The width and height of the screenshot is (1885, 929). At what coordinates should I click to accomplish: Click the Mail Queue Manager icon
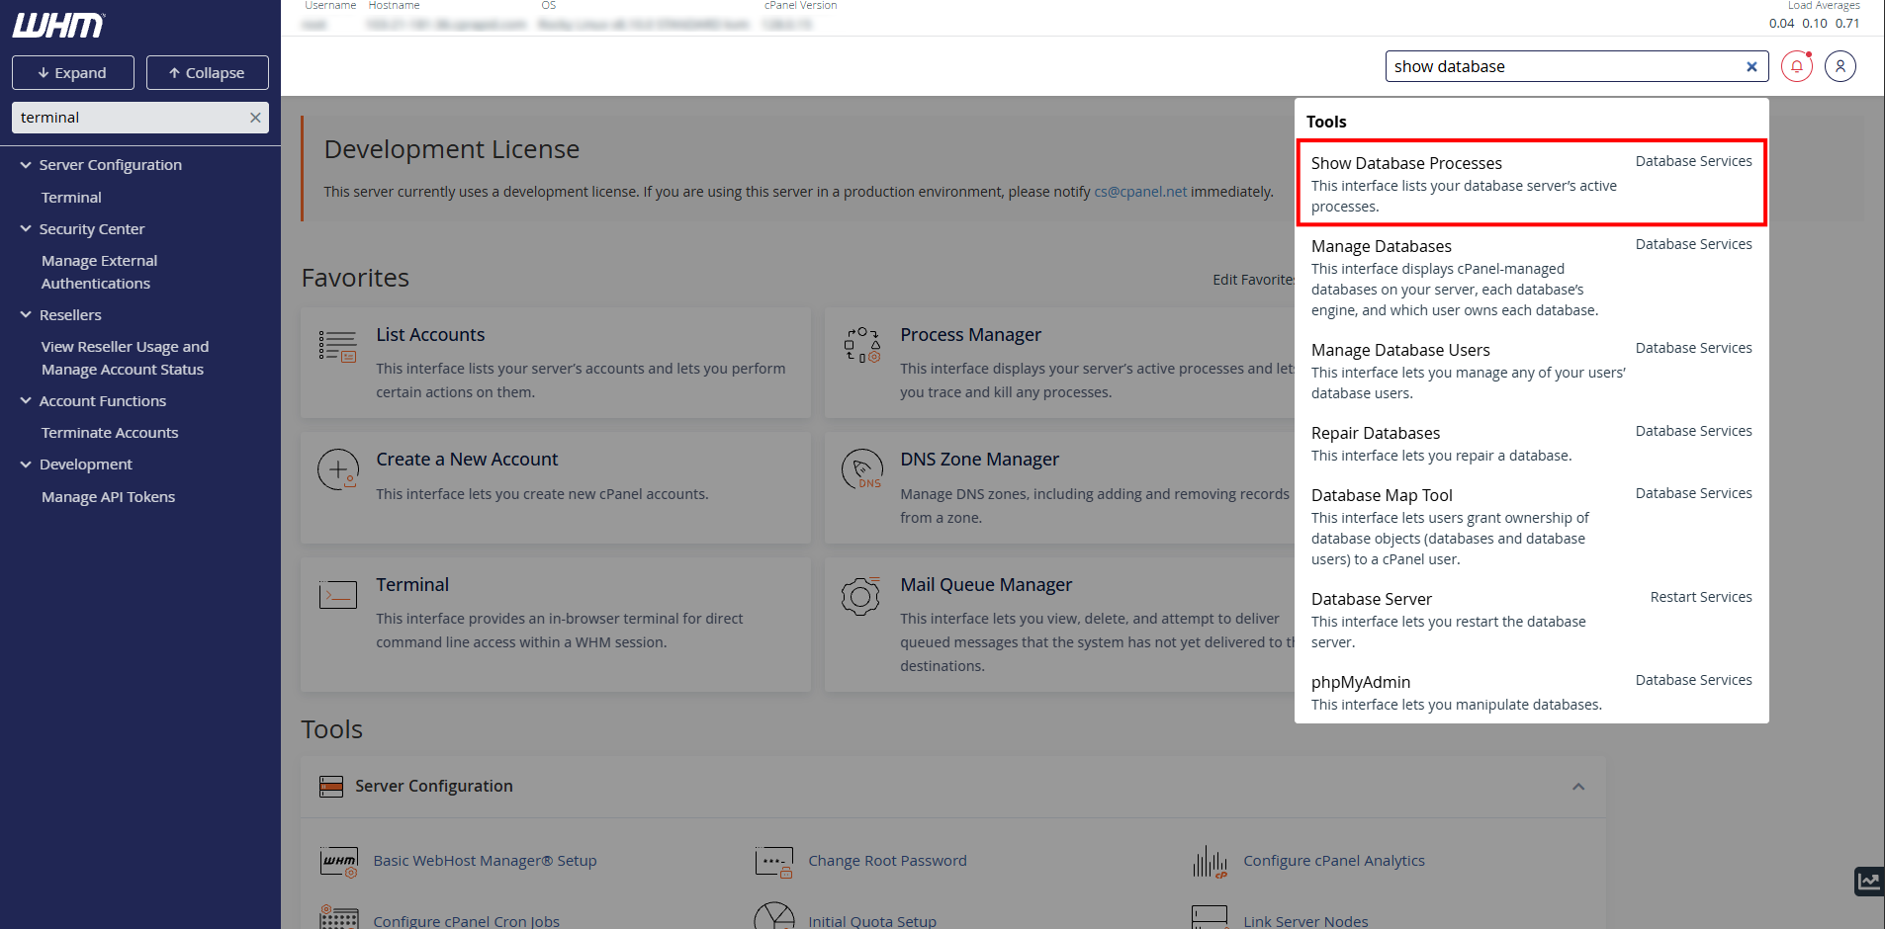860,596
